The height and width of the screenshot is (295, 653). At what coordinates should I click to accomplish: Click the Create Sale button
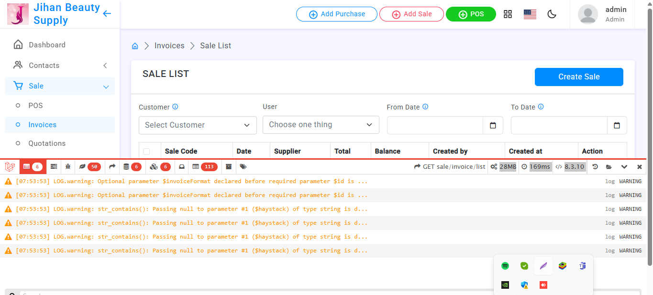tap(578, 77)
